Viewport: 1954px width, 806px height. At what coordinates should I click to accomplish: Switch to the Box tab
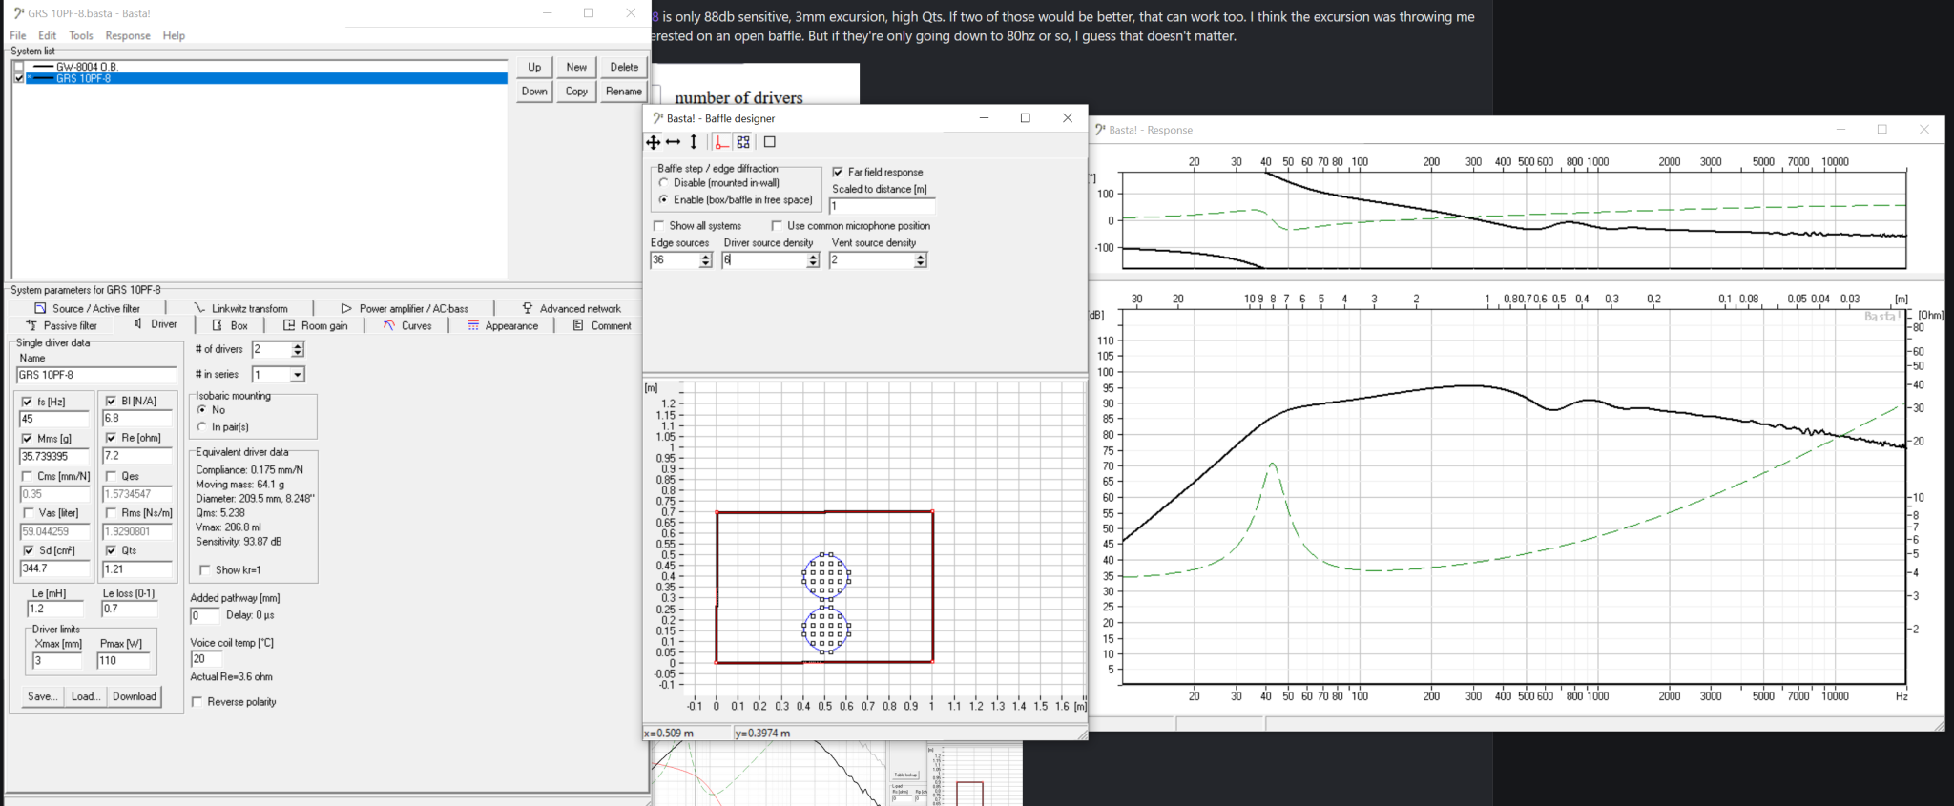tap(230, 325)
